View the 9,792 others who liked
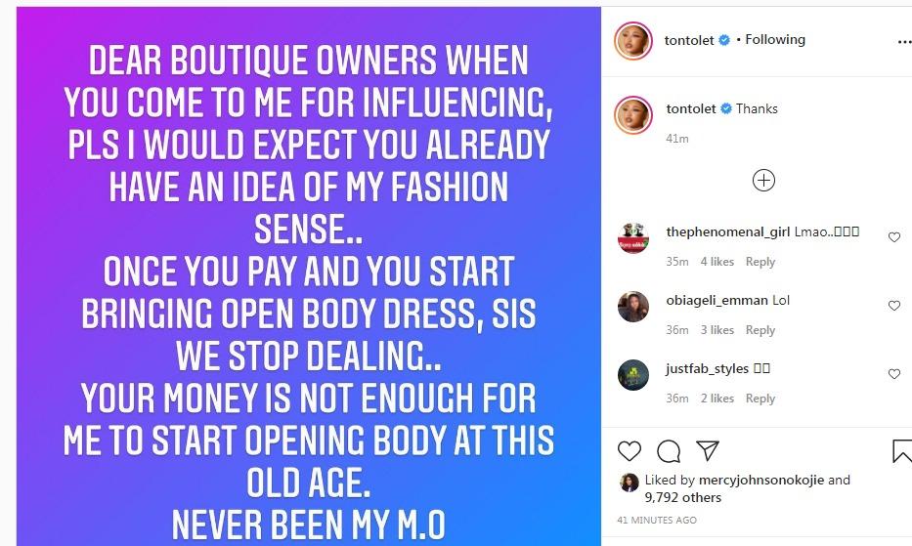The width and height of the screenshot is (912, 546). pos(682,497)
